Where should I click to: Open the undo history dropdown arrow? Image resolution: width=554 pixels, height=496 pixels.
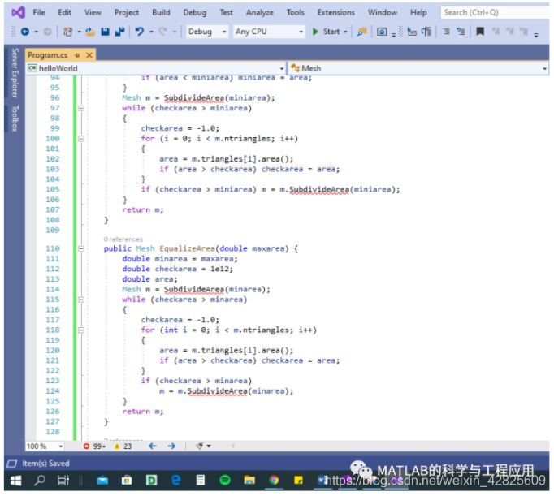click(152, 32)
